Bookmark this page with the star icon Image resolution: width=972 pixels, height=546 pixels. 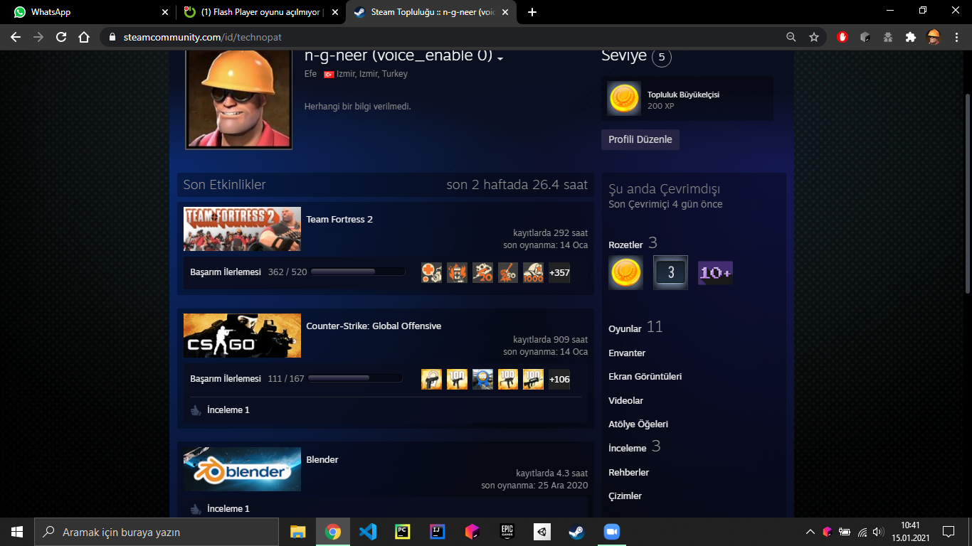(x=814, y=37)
